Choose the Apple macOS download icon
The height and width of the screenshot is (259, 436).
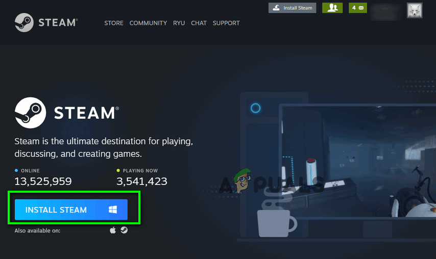click(x=113, y=230)
